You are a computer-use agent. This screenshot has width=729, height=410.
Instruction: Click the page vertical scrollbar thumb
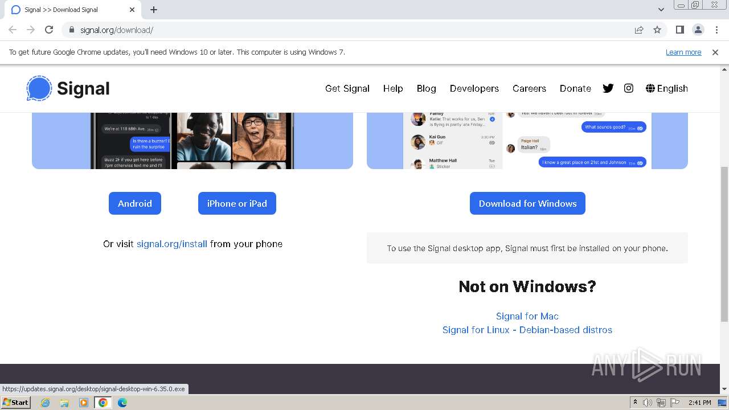(724, 244)
